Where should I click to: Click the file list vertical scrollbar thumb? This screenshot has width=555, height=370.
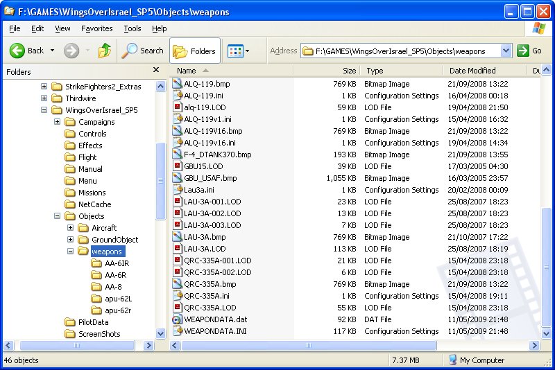[x=546, y=267]
